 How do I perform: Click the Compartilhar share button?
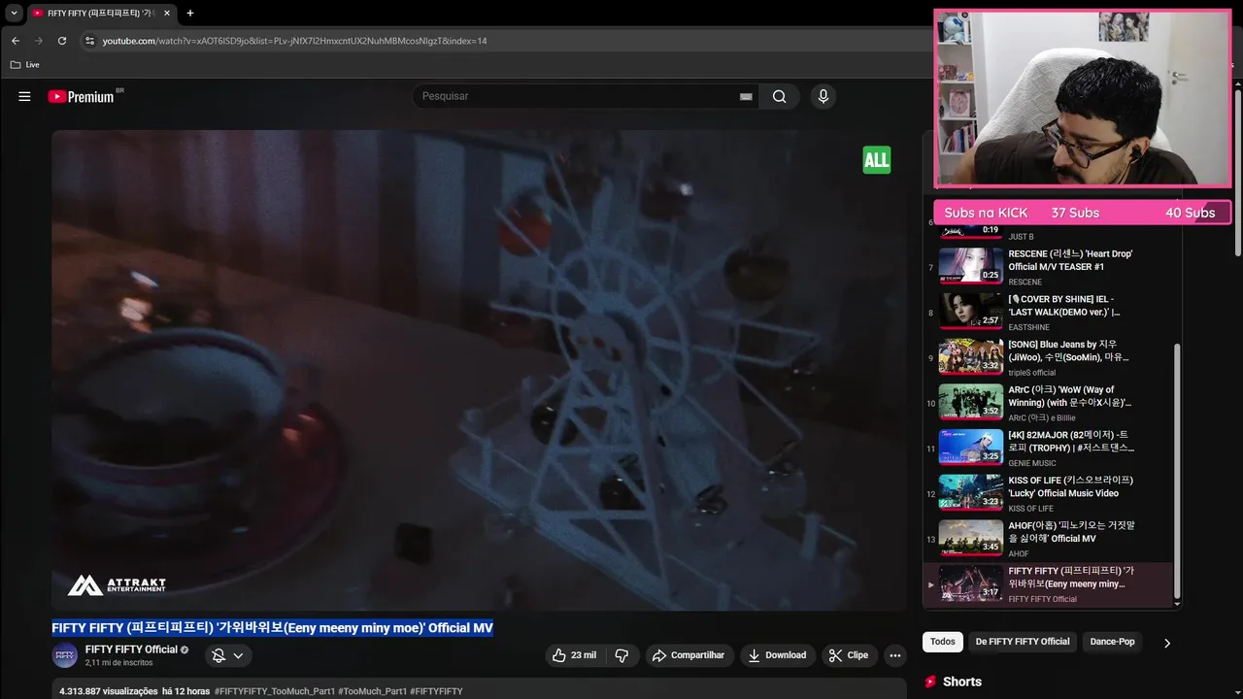[689, 655]
